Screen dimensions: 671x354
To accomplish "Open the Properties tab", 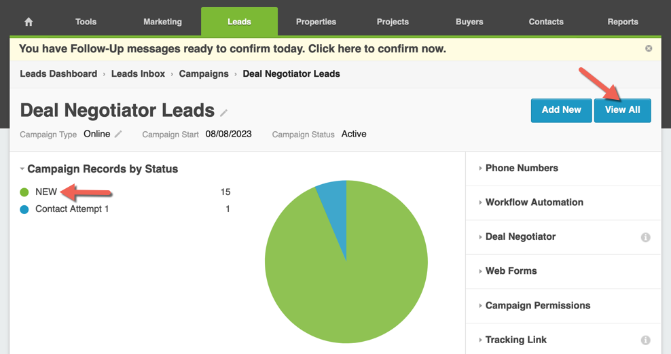I will 316,22.
